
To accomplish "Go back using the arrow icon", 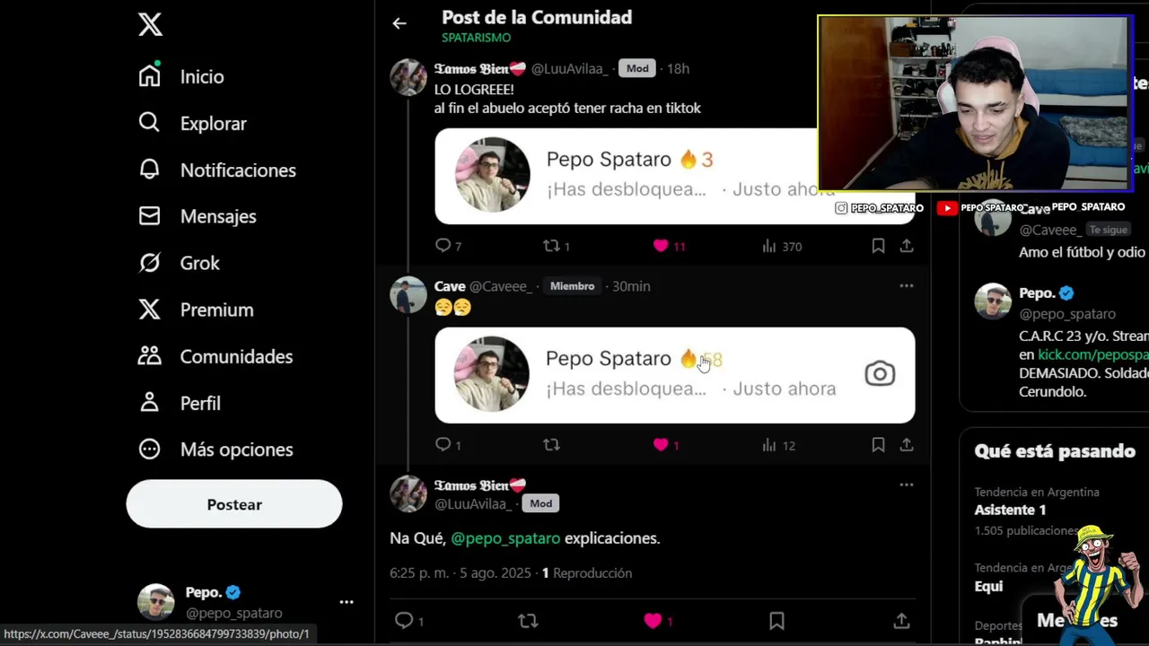I will pyautogui.click(x=399, y=23).
